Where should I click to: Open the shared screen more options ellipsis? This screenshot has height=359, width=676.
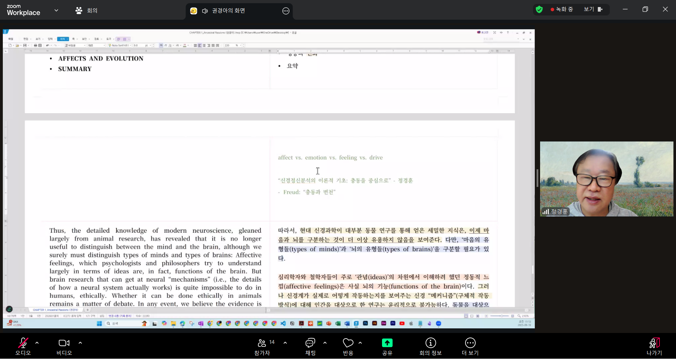286,11
